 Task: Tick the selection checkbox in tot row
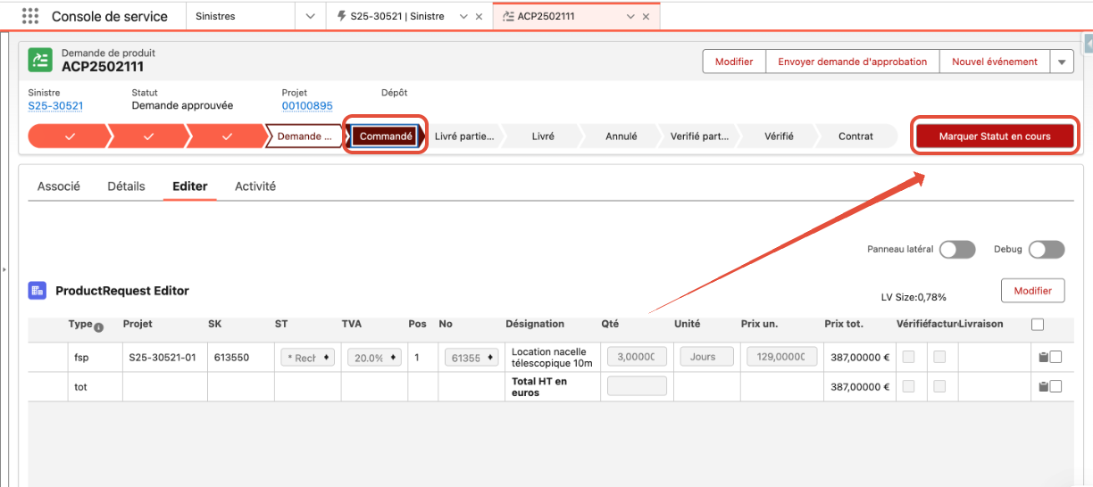(1056, 387)
